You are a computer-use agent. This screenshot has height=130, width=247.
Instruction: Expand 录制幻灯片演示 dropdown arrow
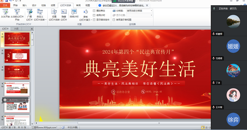point(91,20)
